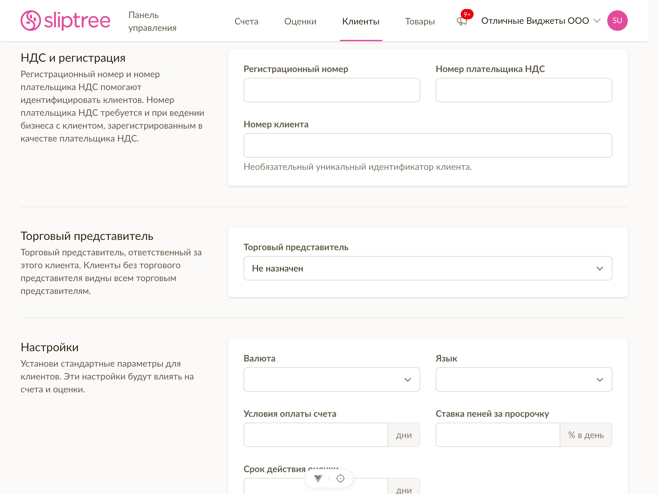Expand the Отличные Виджеты ООО company switcher
658x494 pixels.
[x=541, y=21]
